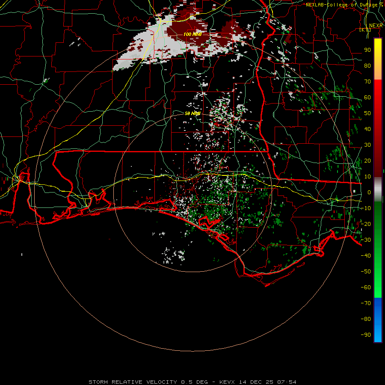Viewport: 385px width, 385px height.
Task: Click the "[KT]" units label above scale
Action: (365, 30)
